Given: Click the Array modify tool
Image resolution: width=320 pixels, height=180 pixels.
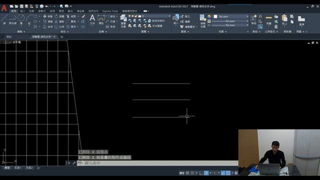Looking at the screenshot, I should (71, 26).
